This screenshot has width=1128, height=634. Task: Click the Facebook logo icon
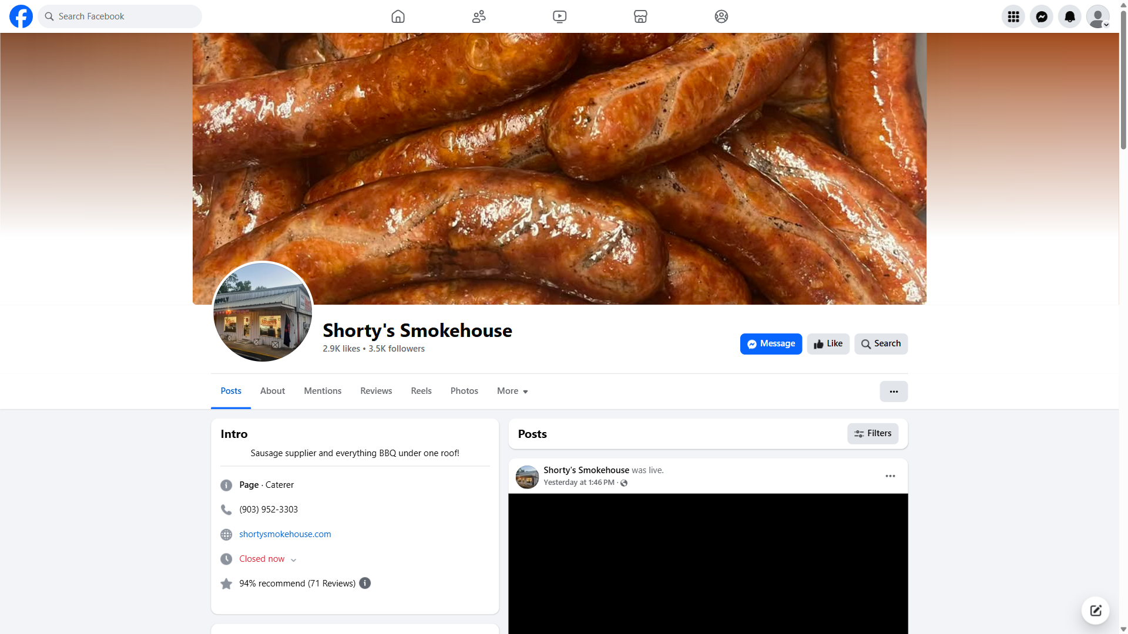point(21,16)
